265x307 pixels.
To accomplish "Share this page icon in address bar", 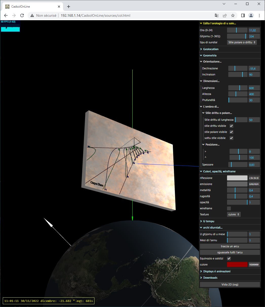I will pos(225,15).
